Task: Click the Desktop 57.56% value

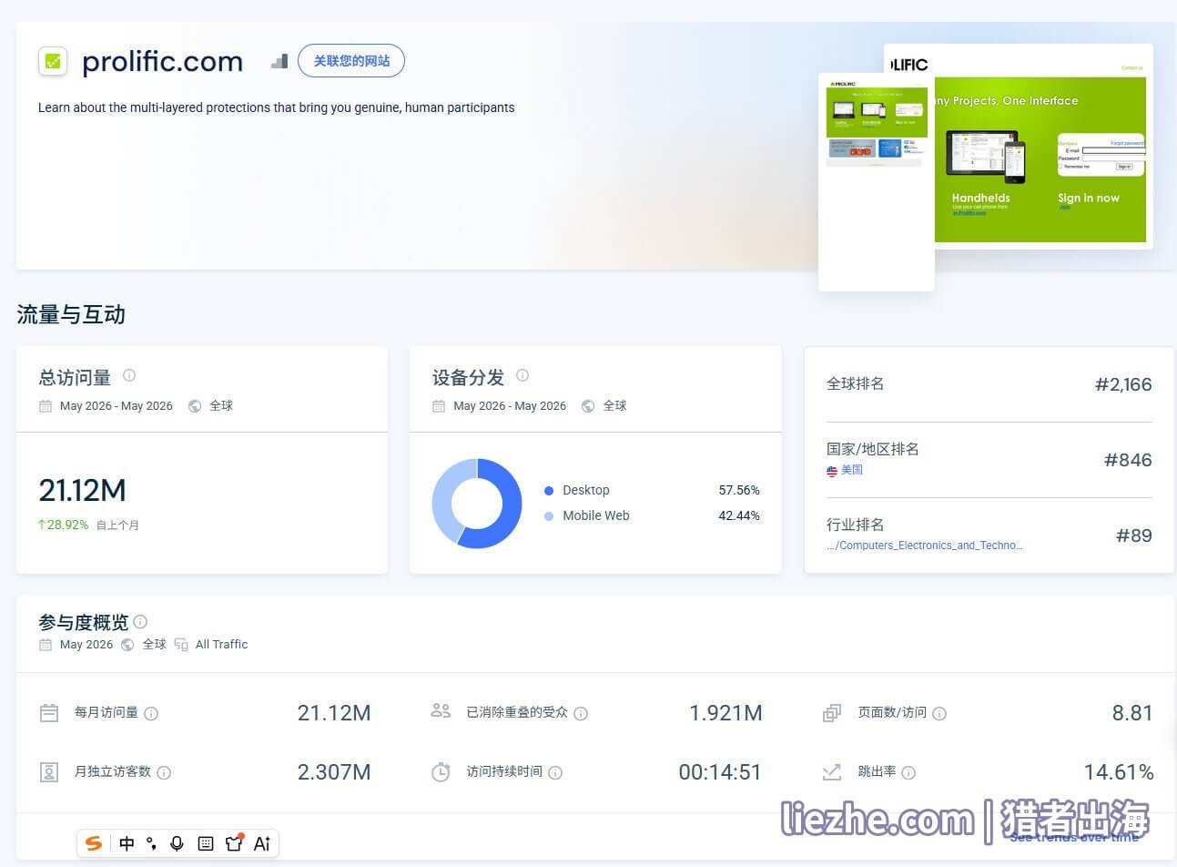Action: [x=739, y=491]
